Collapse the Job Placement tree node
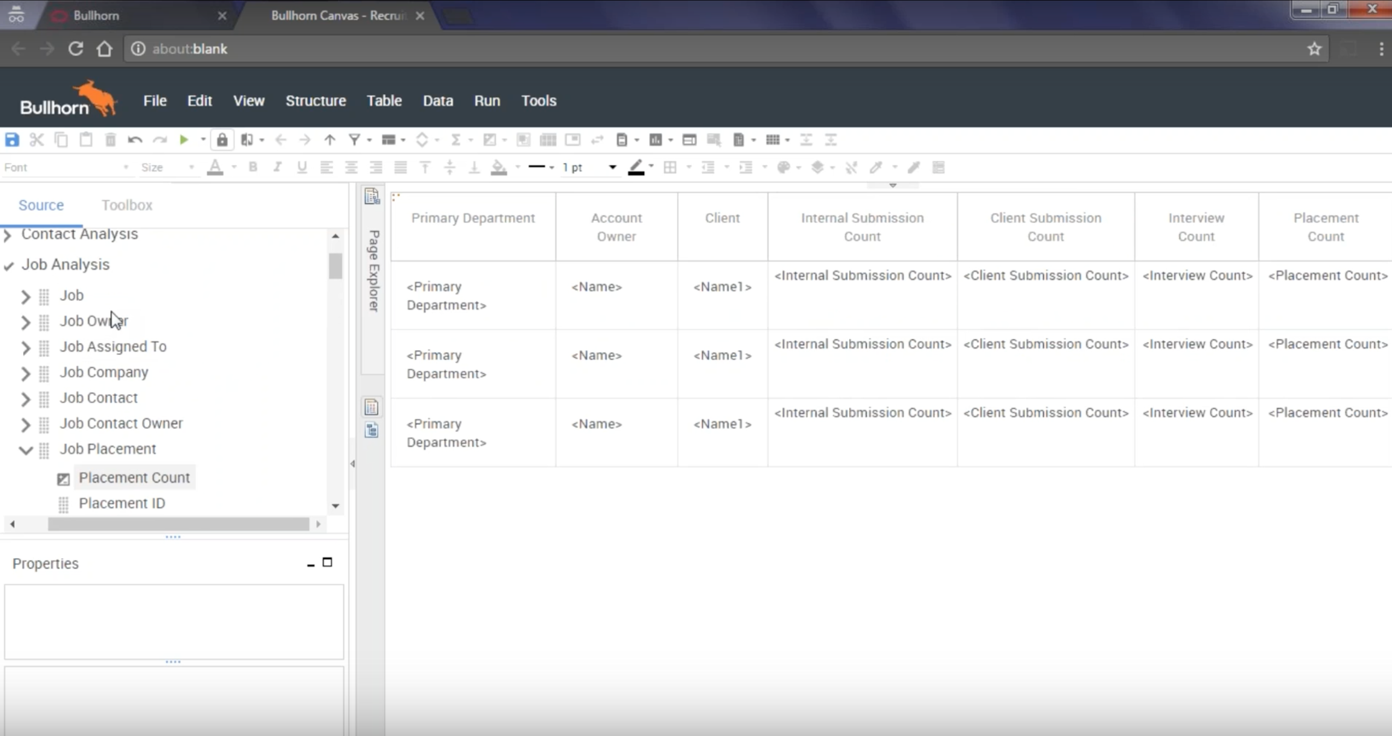 pos(25,449)
